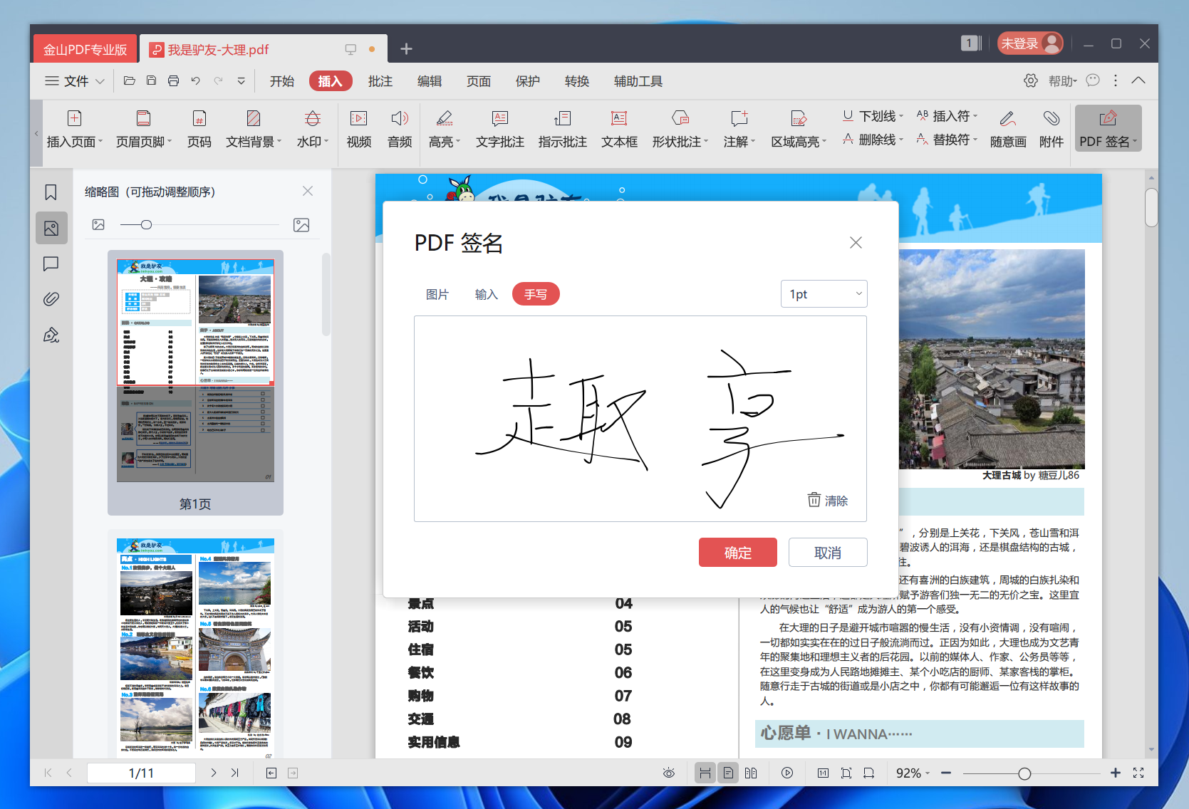Image resolution: width=1189 pixels, height=809 pixels.
Task: Click the 附件 attachment tool
Action: tap(1052, 129)
